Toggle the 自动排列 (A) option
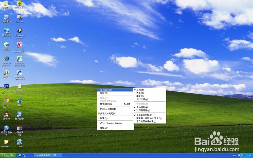The image size is (253, 158). point(150,107)
